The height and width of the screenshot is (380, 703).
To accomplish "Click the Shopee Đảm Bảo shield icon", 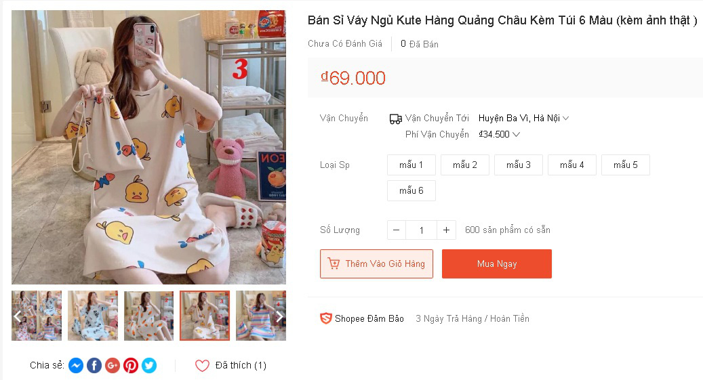I will [x=326, y=318].
